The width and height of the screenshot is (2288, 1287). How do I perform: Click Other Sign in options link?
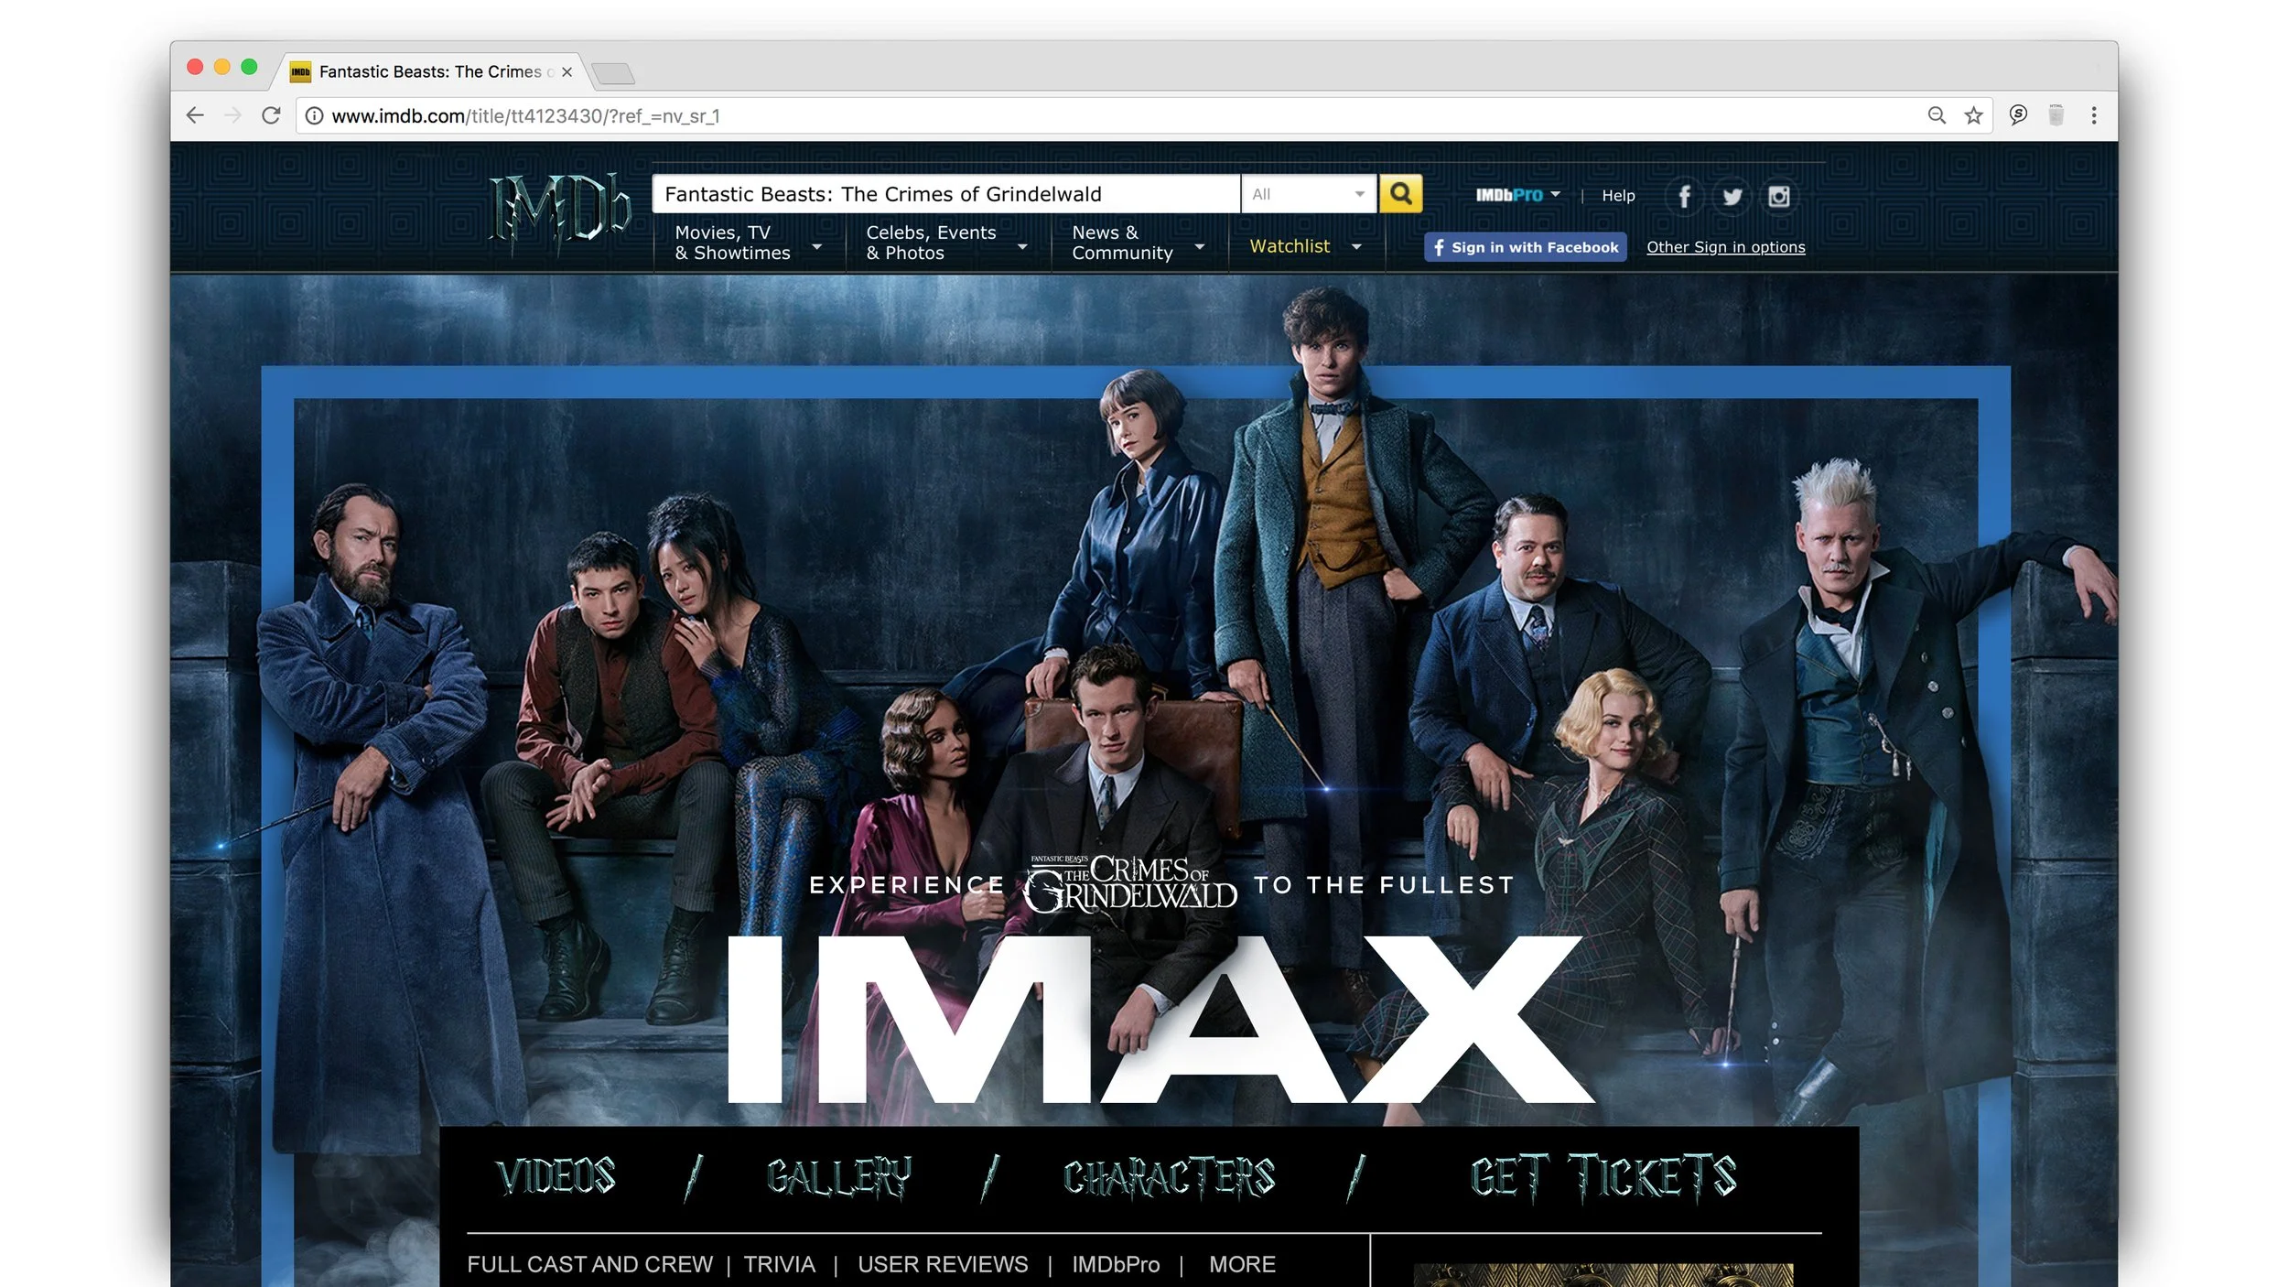(1725, 247)
